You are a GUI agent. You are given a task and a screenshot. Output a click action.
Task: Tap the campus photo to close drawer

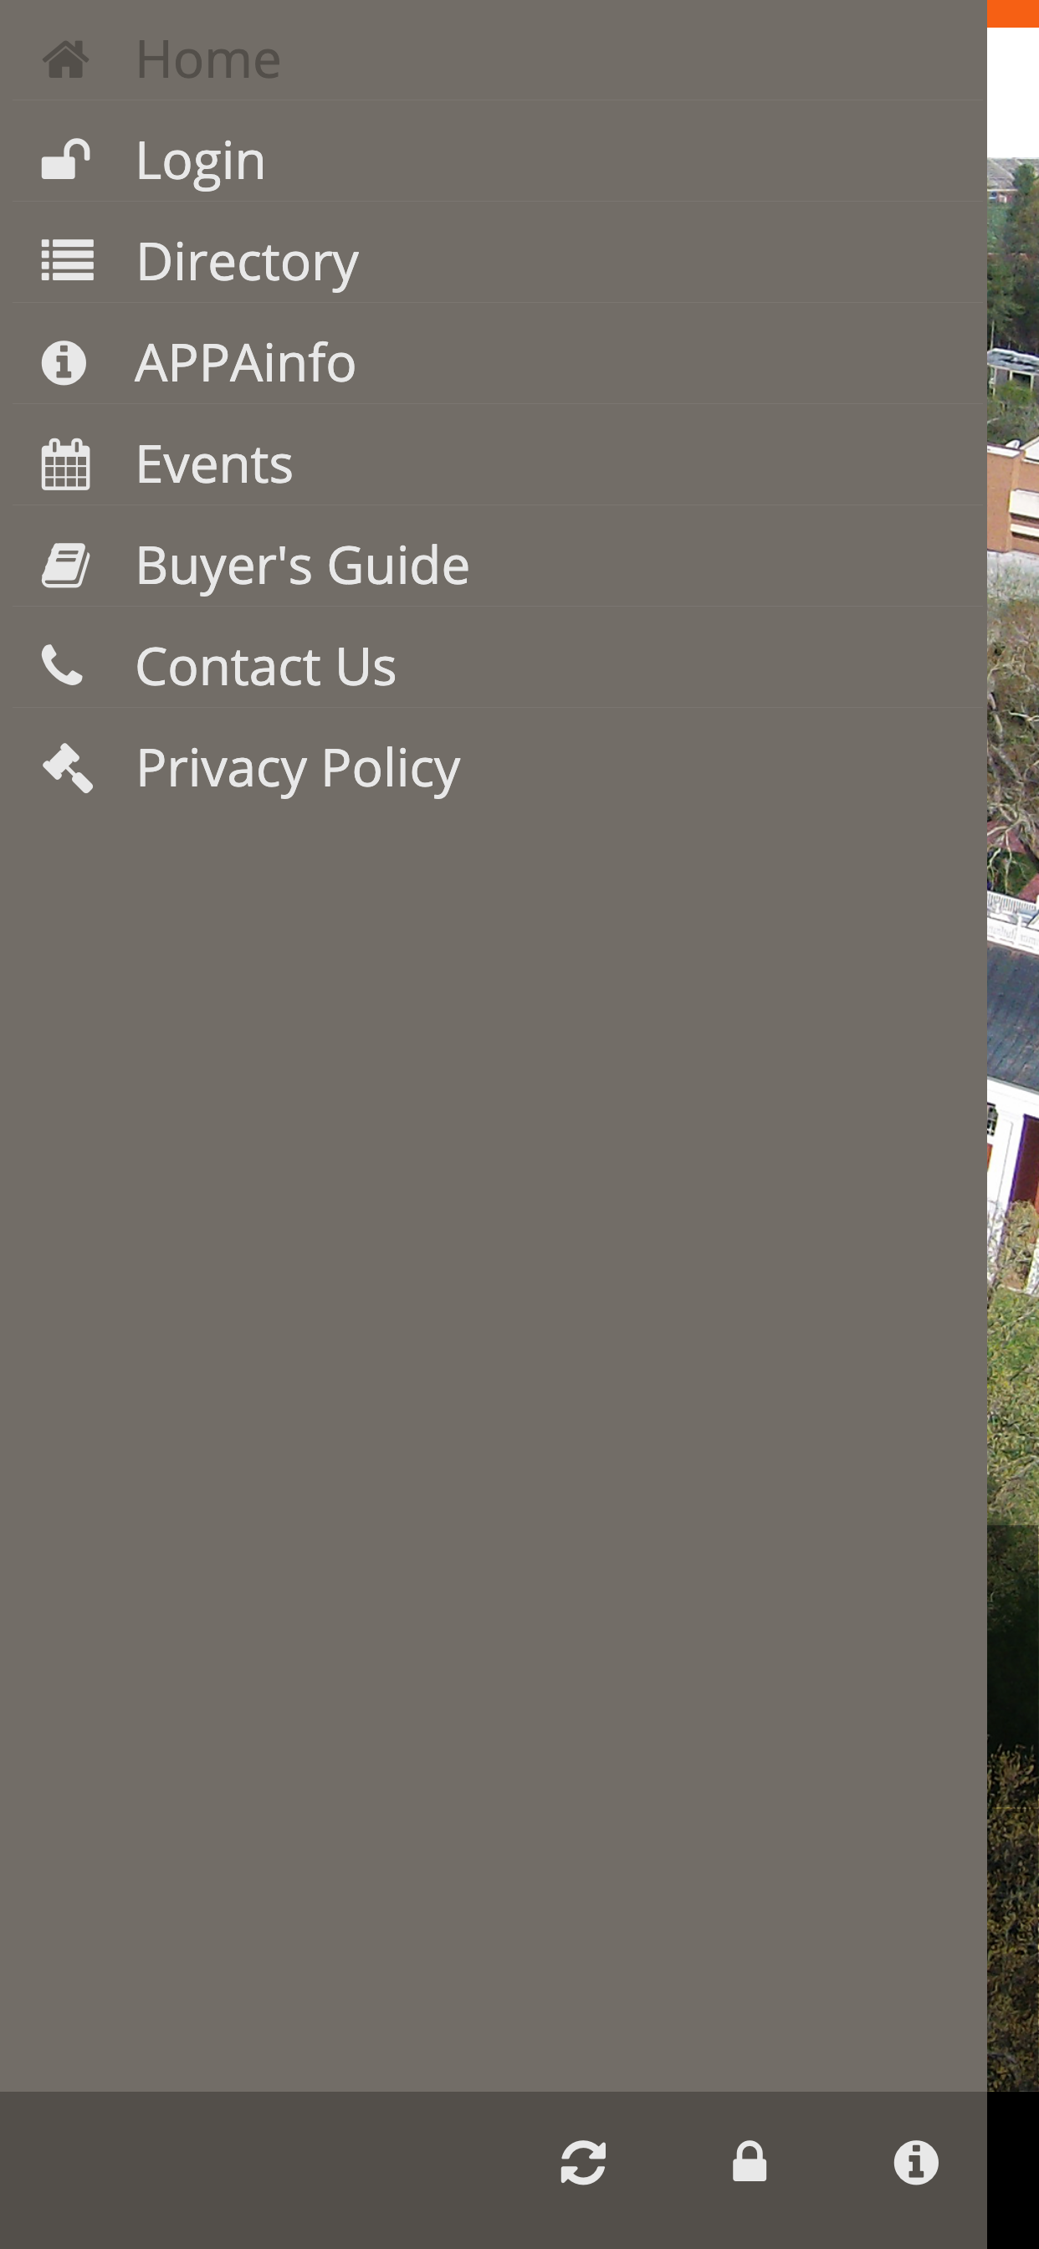[x=1013, y=1048]
